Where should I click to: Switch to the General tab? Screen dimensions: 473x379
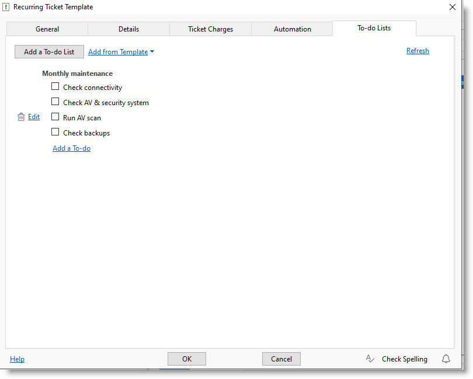(47, 29)
